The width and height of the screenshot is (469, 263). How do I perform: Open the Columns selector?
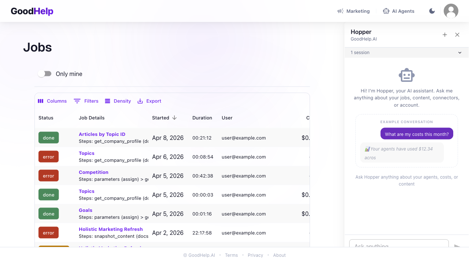click(x=52, y=101)
